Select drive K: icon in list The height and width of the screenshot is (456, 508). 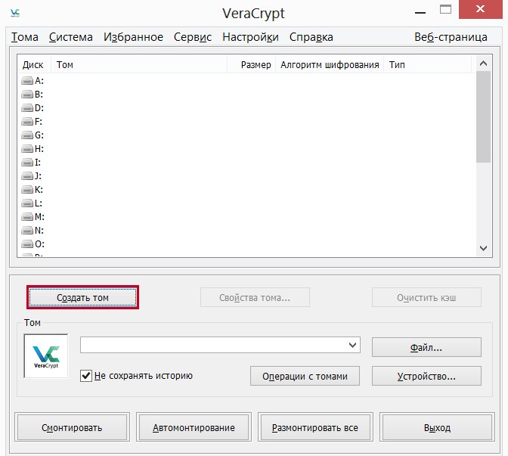(x=27, y=189)
